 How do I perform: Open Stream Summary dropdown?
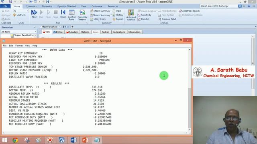coord(101,15)
